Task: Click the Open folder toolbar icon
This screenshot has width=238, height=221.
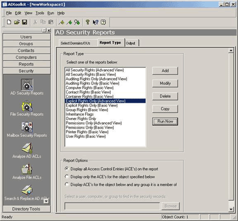Action: click(17, 22)
